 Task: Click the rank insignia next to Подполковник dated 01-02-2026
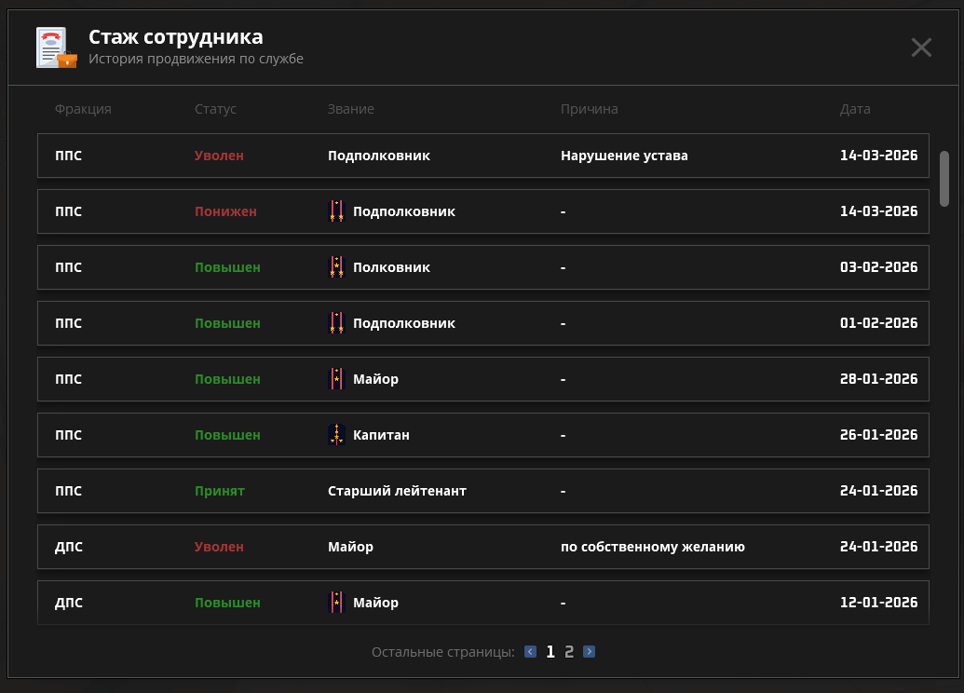(x=338, y=323)
